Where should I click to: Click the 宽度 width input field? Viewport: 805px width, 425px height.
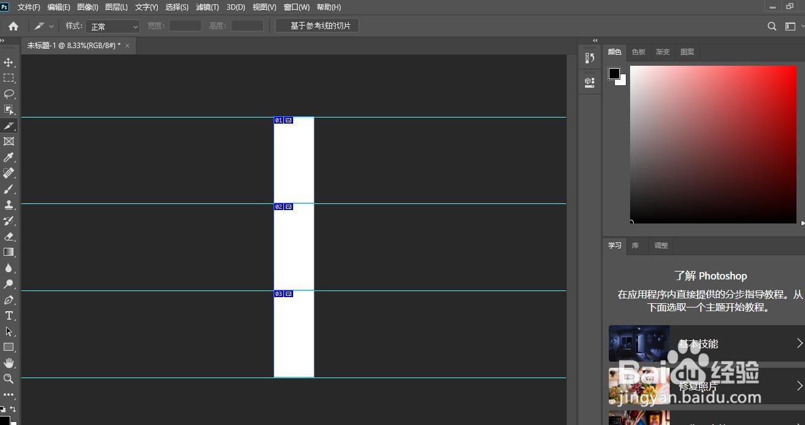click(x=185, y=26)
